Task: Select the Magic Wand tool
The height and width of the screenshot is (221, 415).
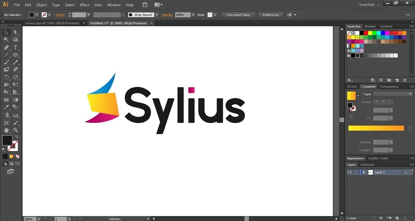Action: pos(6,40)
